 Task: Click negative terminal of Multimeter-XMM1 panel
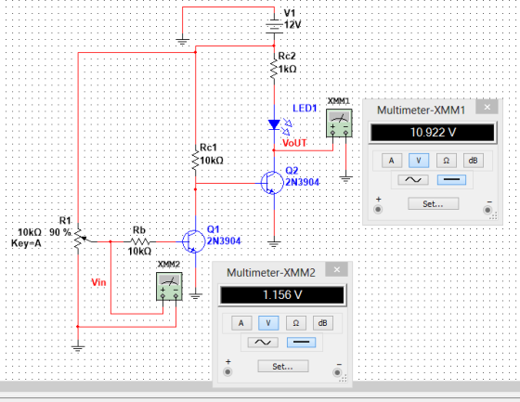click(x=487, y=210)
